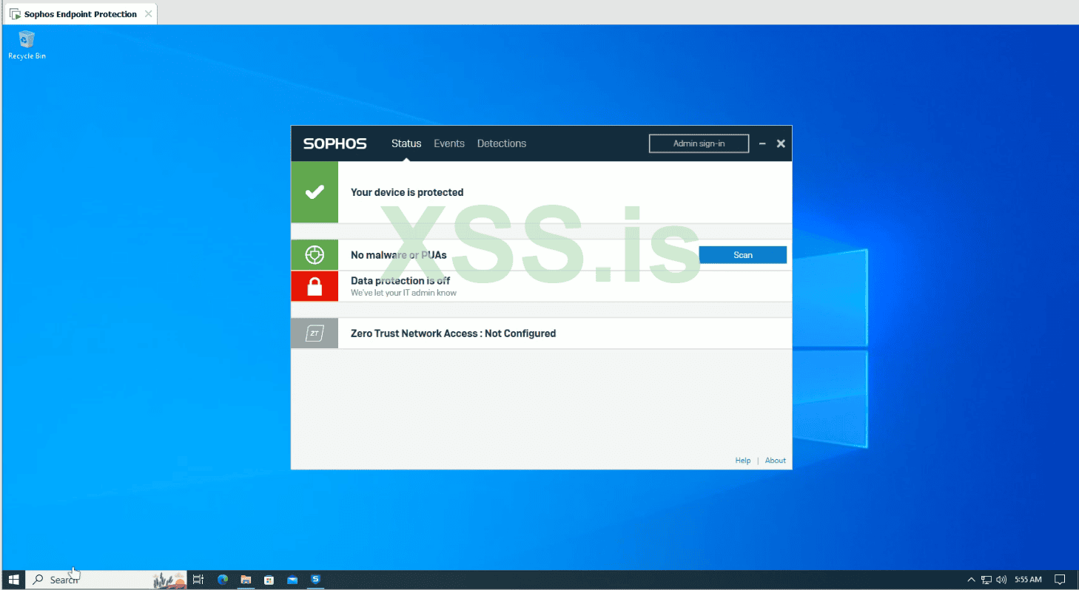
Task: Click 'Zero Trust Network Access : Not Configured'
Action: (x=453, y=333)
